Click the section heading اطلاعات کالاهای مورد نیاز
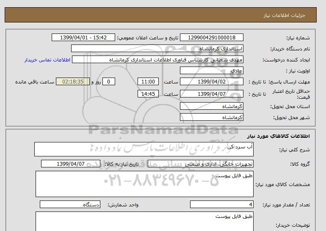The height and width of the screenshot is (231, 326). click(x=279, y=136)
